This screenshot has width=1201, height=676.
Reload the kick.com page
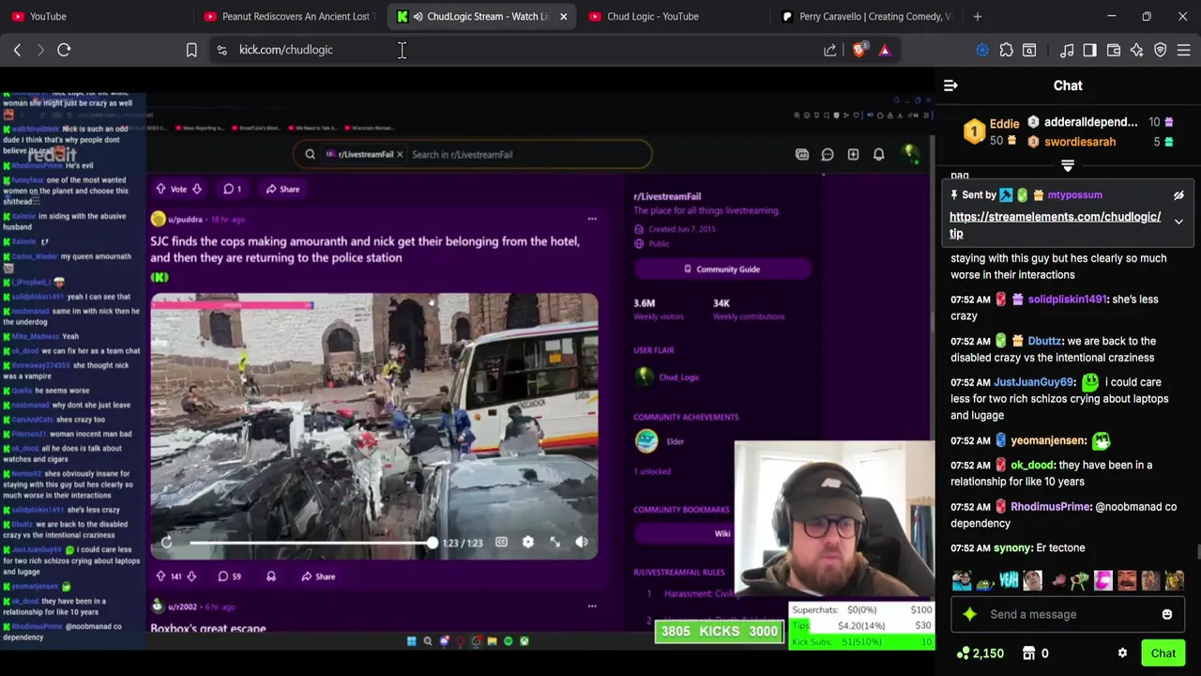point(64,50)
